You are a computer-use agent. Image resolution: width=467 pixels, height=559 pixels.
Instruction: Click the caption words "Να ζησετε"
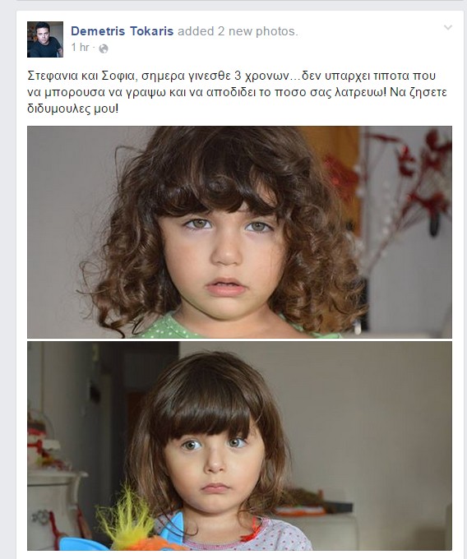tap(418, 92)
